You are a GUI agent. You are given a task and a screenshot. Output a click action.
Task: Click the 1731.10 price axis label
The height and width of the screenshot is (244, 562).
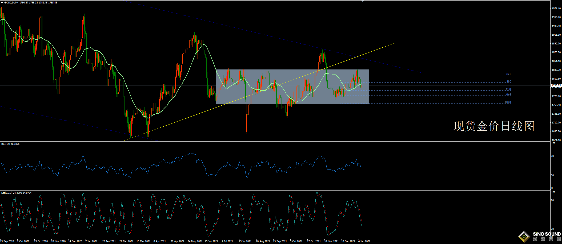coord(556,114)
